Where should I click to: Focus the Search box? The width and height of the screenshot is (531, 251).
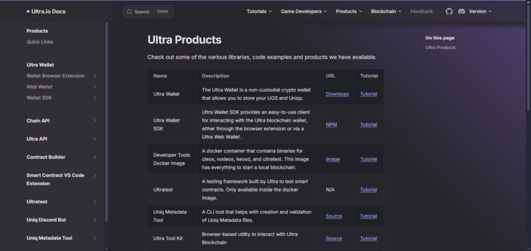tap(148, 11)
